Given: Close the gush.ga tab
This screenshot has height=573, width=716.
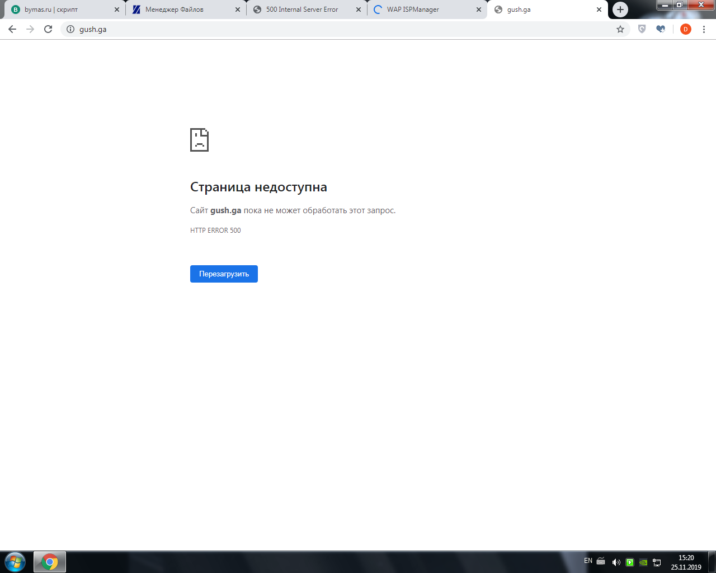Looking at the screenshot, I should (599, 10).
